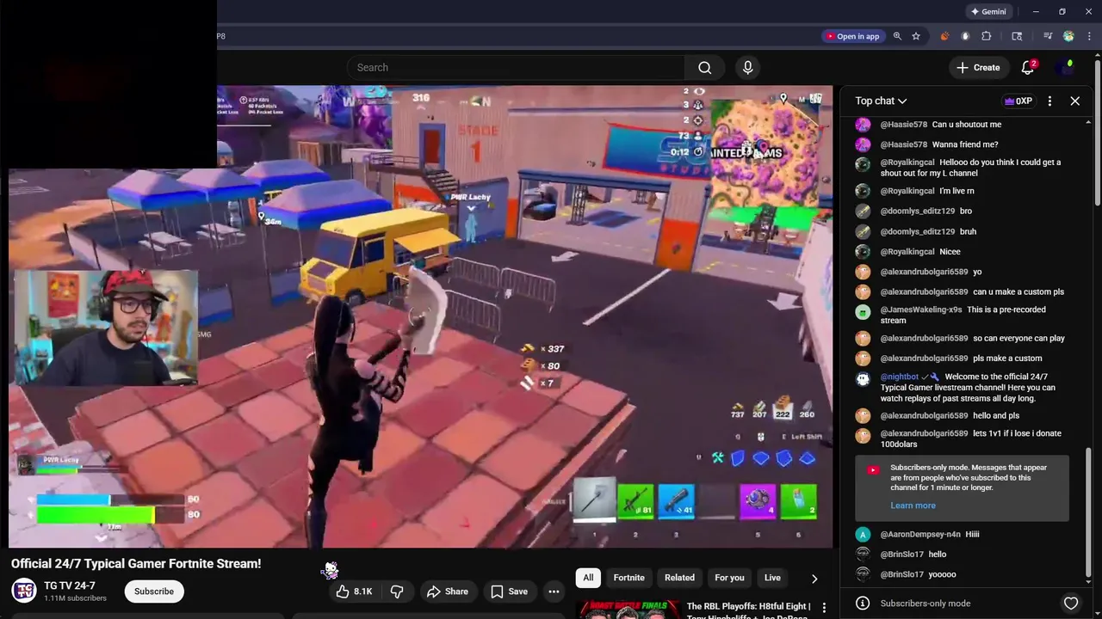1102x619 pixels.
Task: Show more filter chips with right arrow
Action: pyautogui.click(x=814, y=579)
